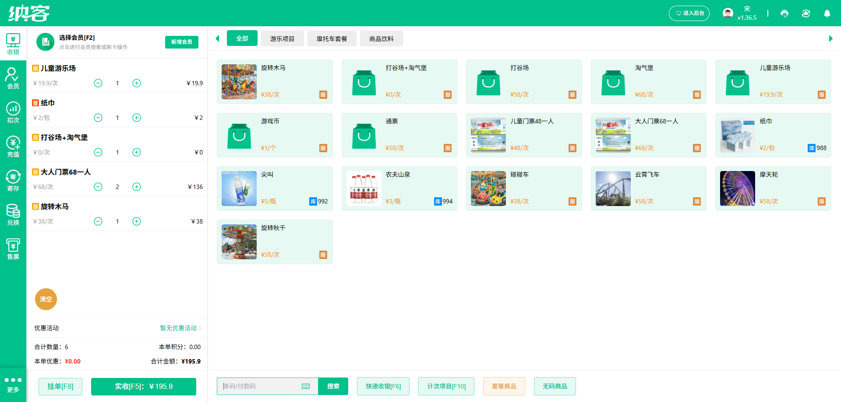Decrease 旋转木马 quantity with minus
The width and height of the screenshot is (841, 402).
coord(98,221)
